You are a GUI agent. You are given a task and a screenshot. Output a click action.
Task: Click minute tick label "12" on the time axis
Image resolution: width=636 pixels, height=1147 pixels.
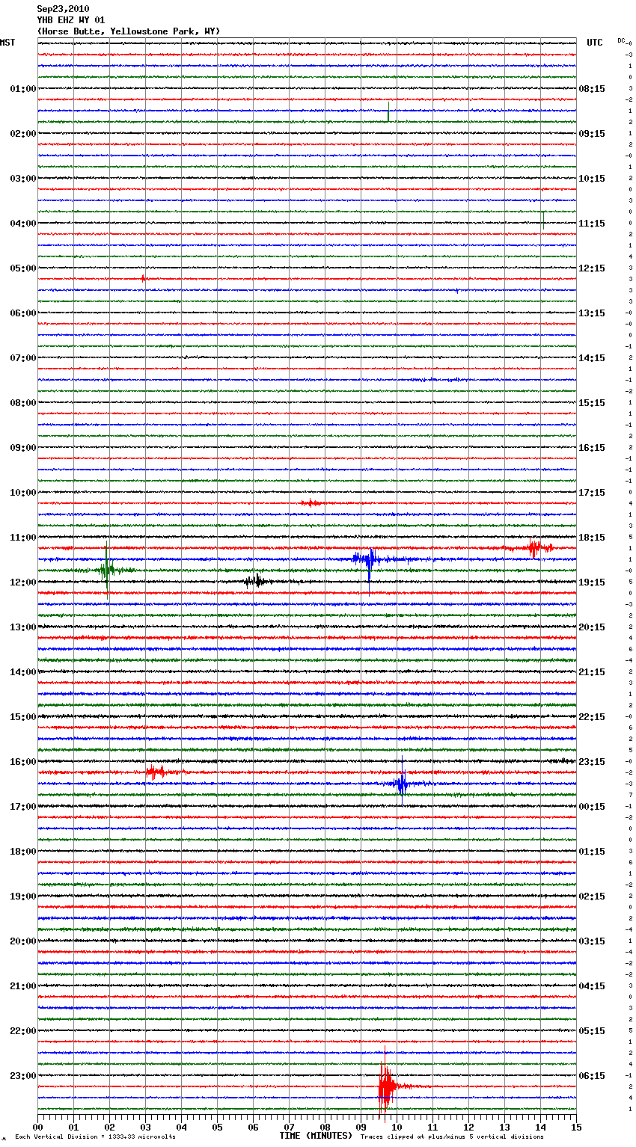click(x=468, y=1127)
